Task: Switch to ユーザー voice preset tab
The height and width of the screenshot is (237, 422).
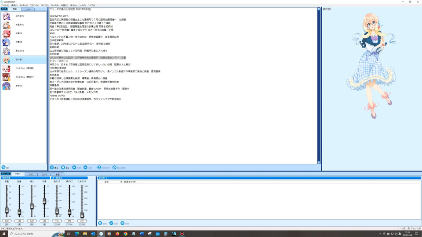Action: [28, 9]
